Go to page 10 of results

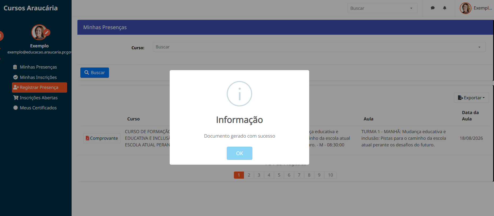click(330, 175)
